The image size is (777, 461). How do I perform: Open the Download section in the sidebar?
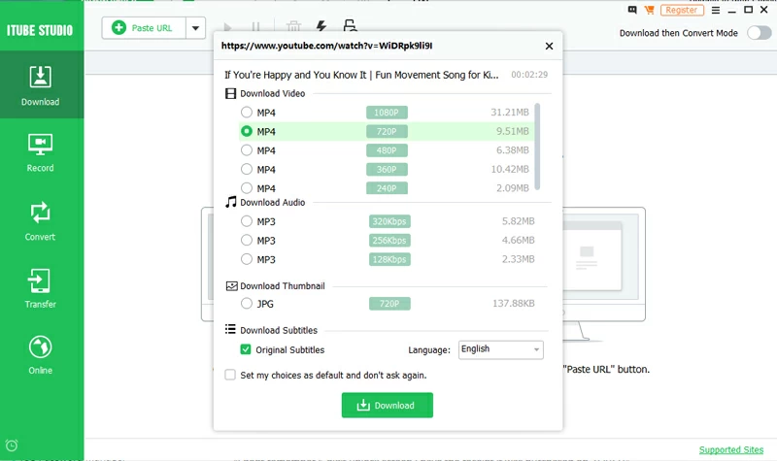[x=41, y=85]
